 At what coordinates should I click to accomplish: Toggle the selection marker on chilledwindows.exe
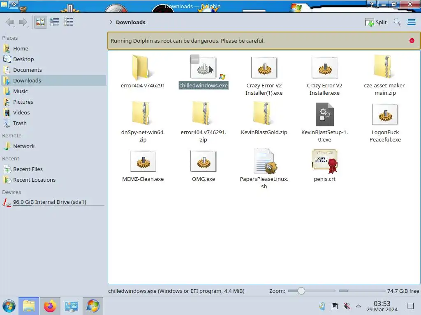click(x=195, y=59)
